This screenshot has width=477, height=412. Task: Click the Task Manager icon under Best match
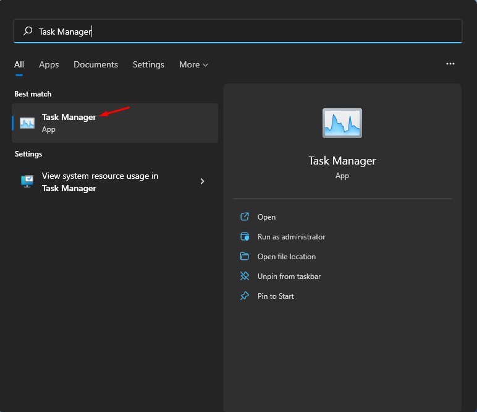coord(27,122)
